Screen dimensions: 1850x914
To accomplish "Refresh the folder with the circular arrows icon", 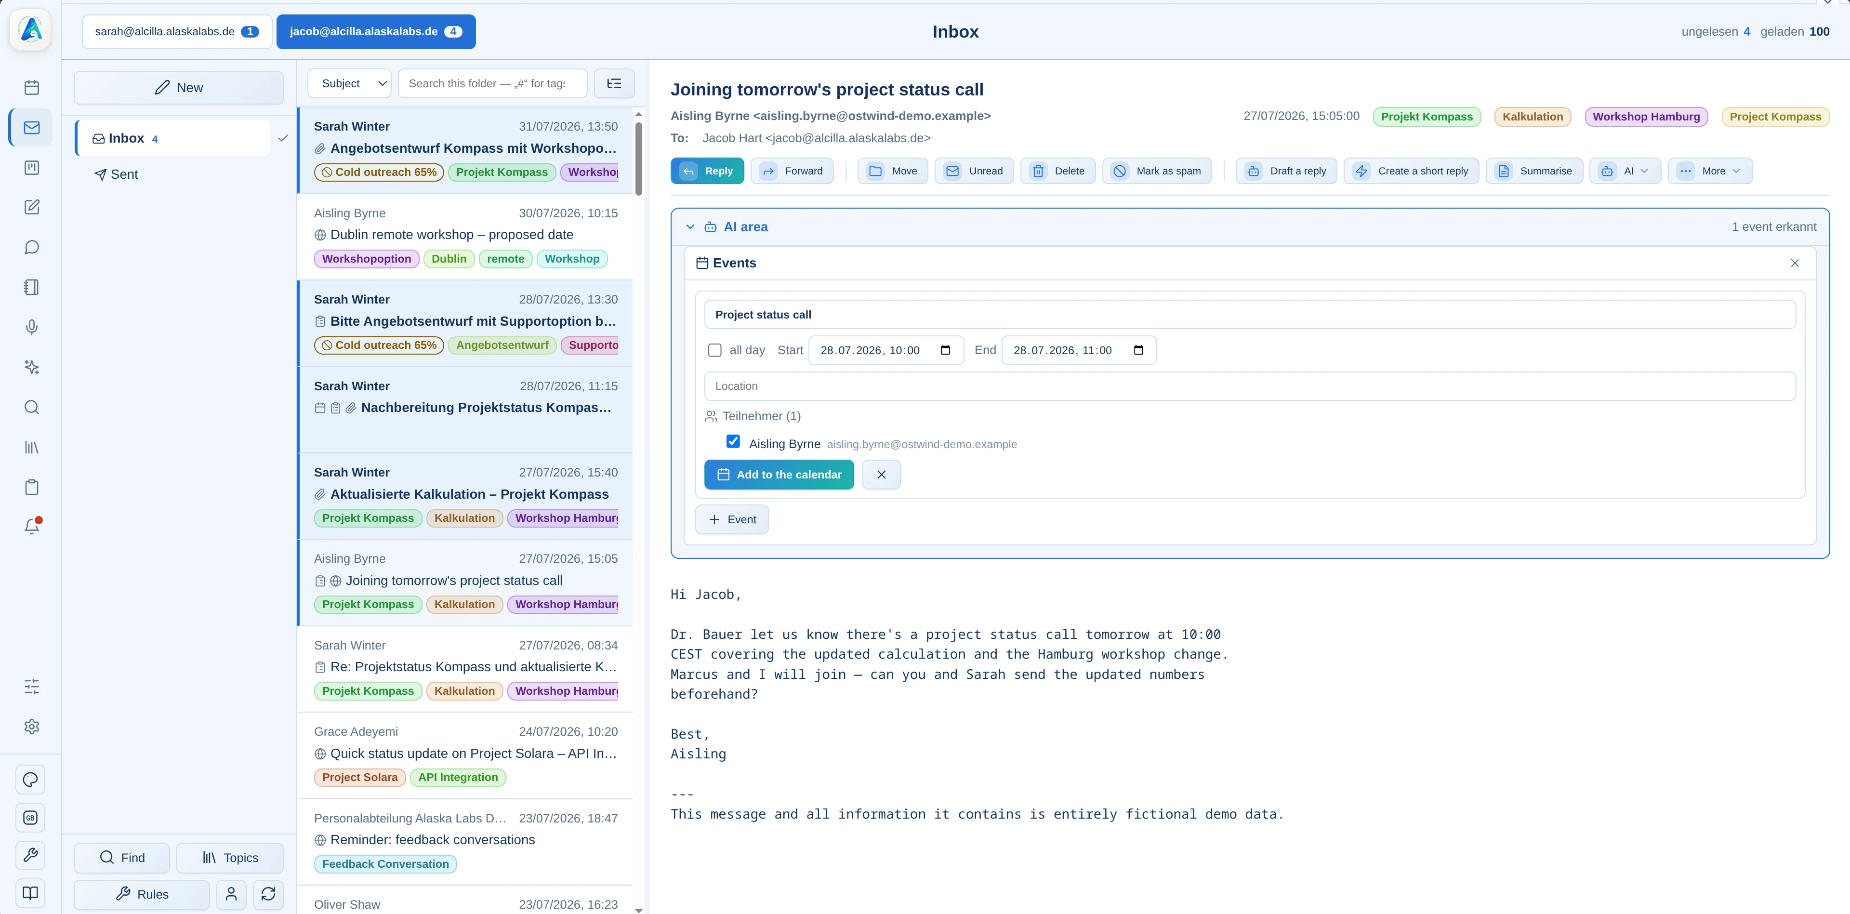I will (x=269, y=894).
